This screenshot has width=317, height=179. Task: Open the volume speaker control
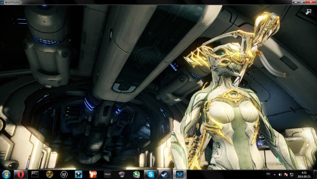click(x=280, y=175)
